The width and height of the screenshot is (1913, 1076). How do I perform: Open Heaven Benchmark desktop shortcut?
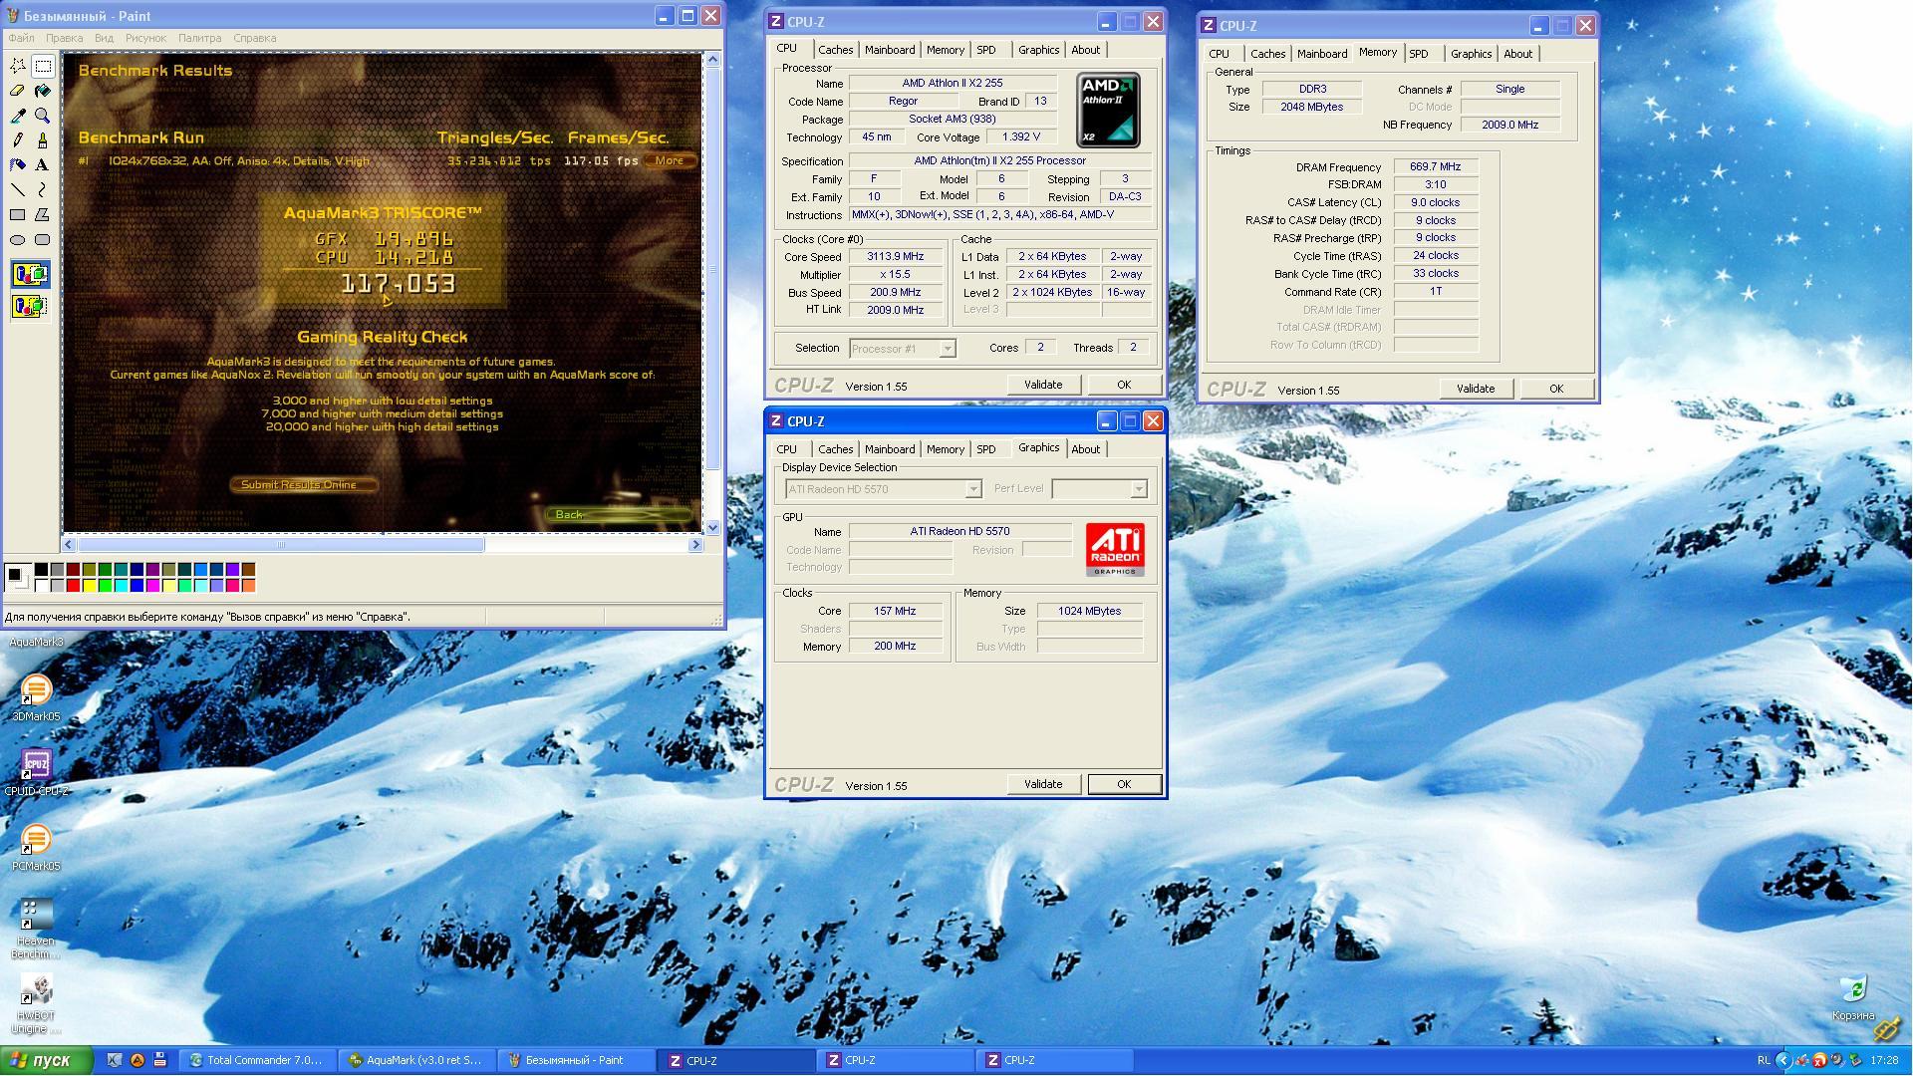tap(36, 929)
